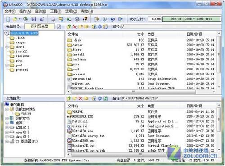Click the Mount to virtual drive icon
Viewport: 225px width, 166px height.
(77, 19)
